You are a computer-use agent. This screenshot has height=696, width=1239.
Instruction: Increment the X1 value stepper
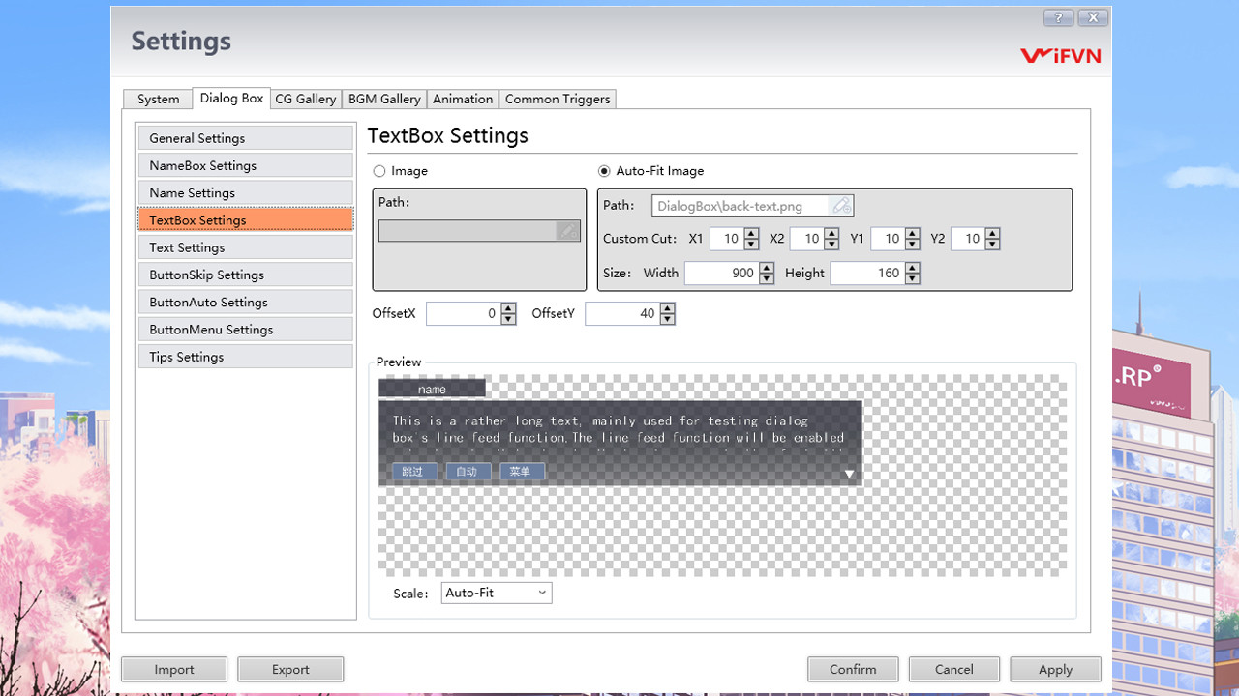click(750, 234)
